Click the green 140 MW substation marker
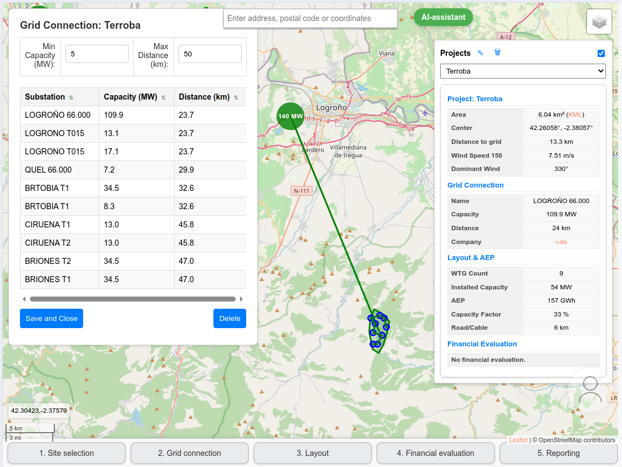This screenshot has height=467, width=622. [x=290, y=116]
